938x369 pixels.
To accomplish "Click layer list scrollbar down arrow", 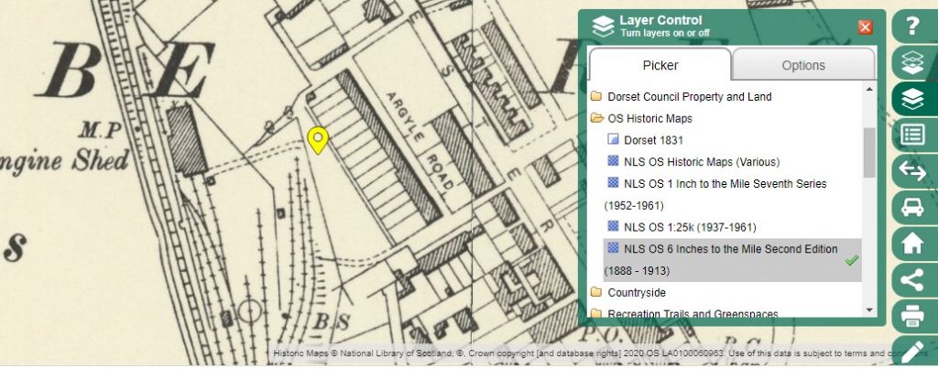I will tap(869, 309).
